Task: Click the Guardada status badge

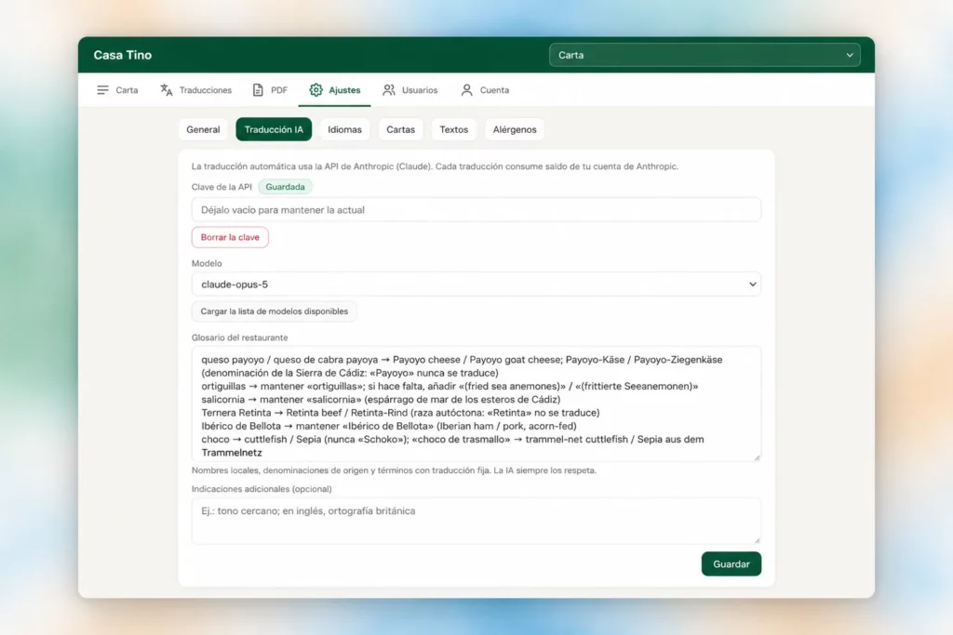Action: point(285,187)
